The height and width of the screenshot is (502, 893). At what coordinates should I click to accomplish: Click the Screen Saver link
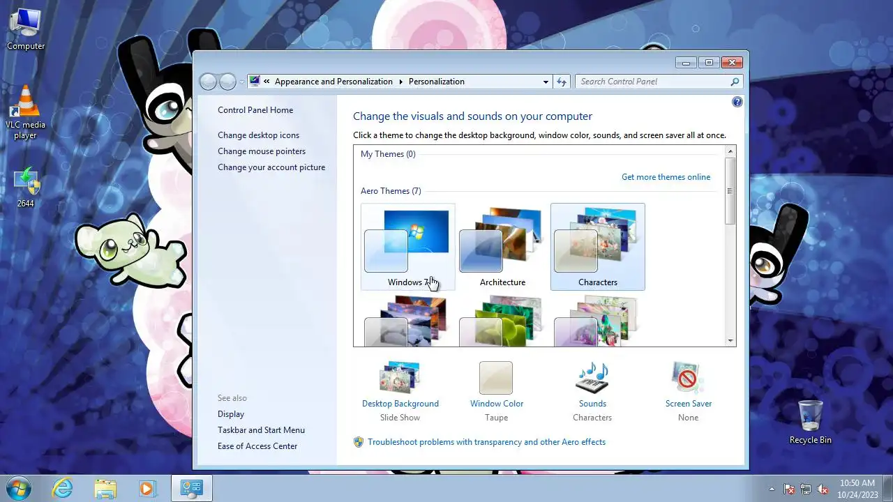click(x=689, y=404)
